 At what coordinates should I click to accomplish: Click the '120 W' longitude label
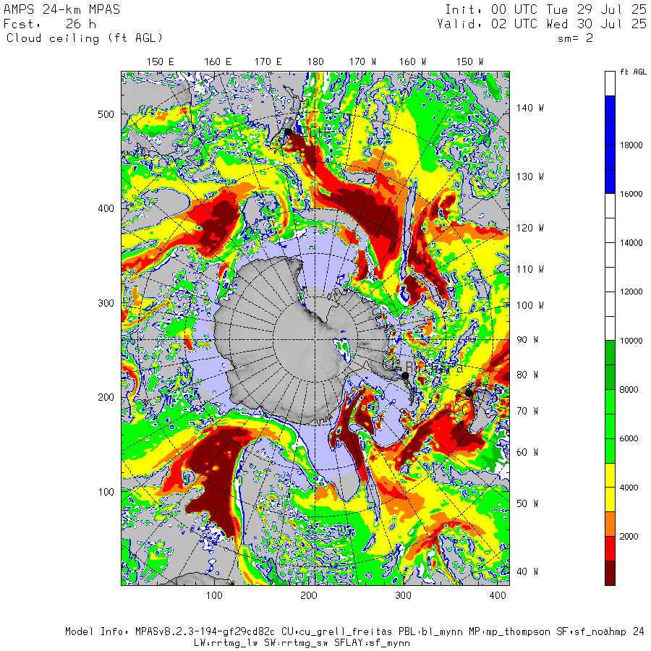pos(530,228)
